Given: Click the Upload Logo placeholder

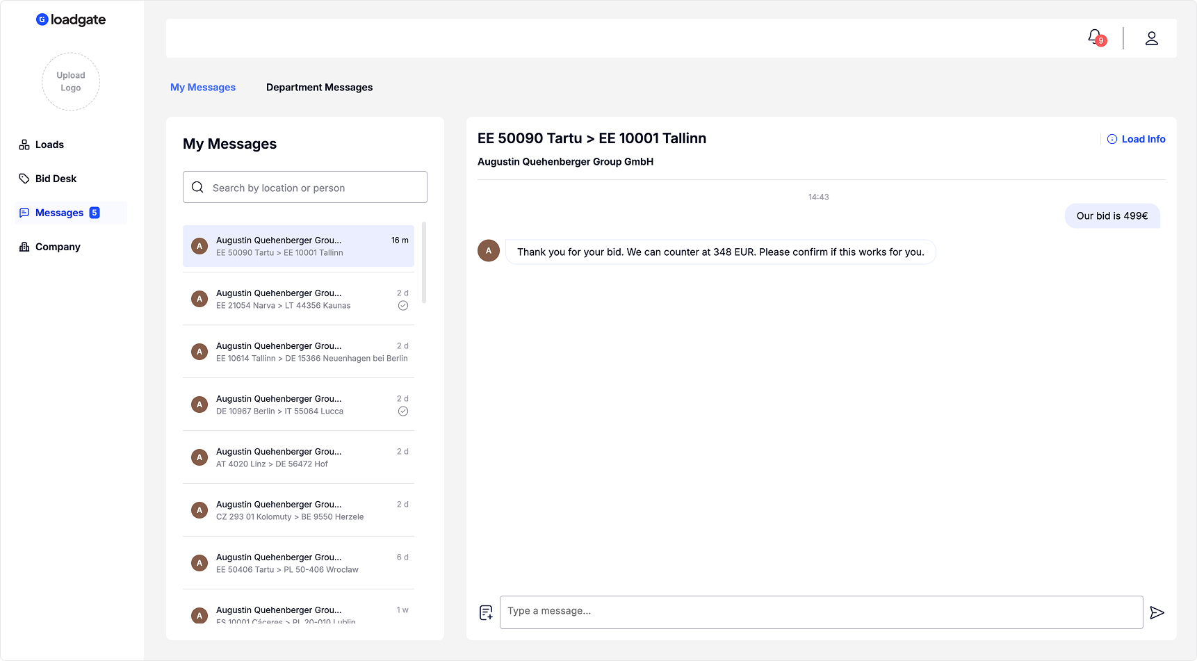Looking at the screenshot, I should [71, 82].
